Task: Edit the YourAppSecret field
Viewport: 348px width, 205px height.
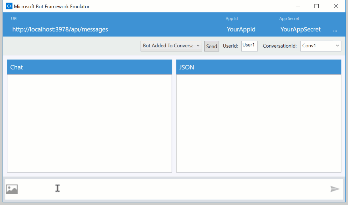Action: click(x=300, y=29)
